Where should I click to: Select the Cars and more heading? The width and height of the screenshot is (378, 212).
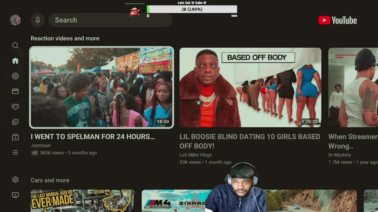point(50,180)
